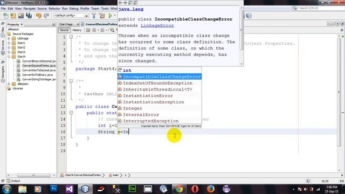The image size is (345, 194).
Task: Click editor Last Edit toolbar icon
Action: click(88, 30)
